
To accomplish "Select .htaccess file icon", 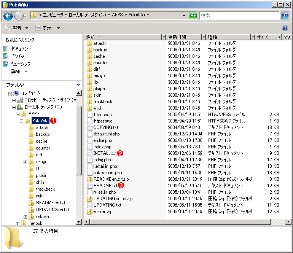I will tap(90, 115).
